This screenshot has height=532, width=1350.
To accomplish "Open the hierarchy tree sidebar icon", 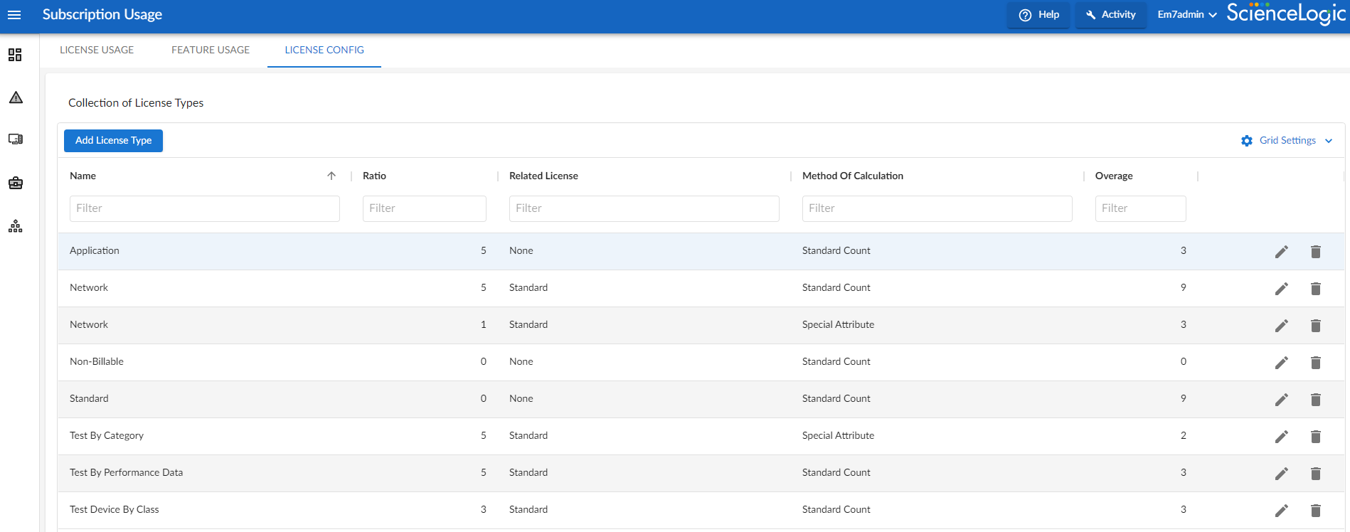I will (x=16, y=227).
